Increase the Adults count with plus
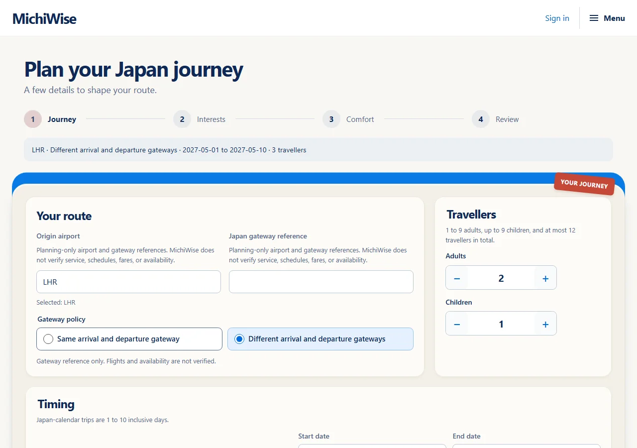The image size is (637, 448). pyautogui.click(x=545, y=278)
